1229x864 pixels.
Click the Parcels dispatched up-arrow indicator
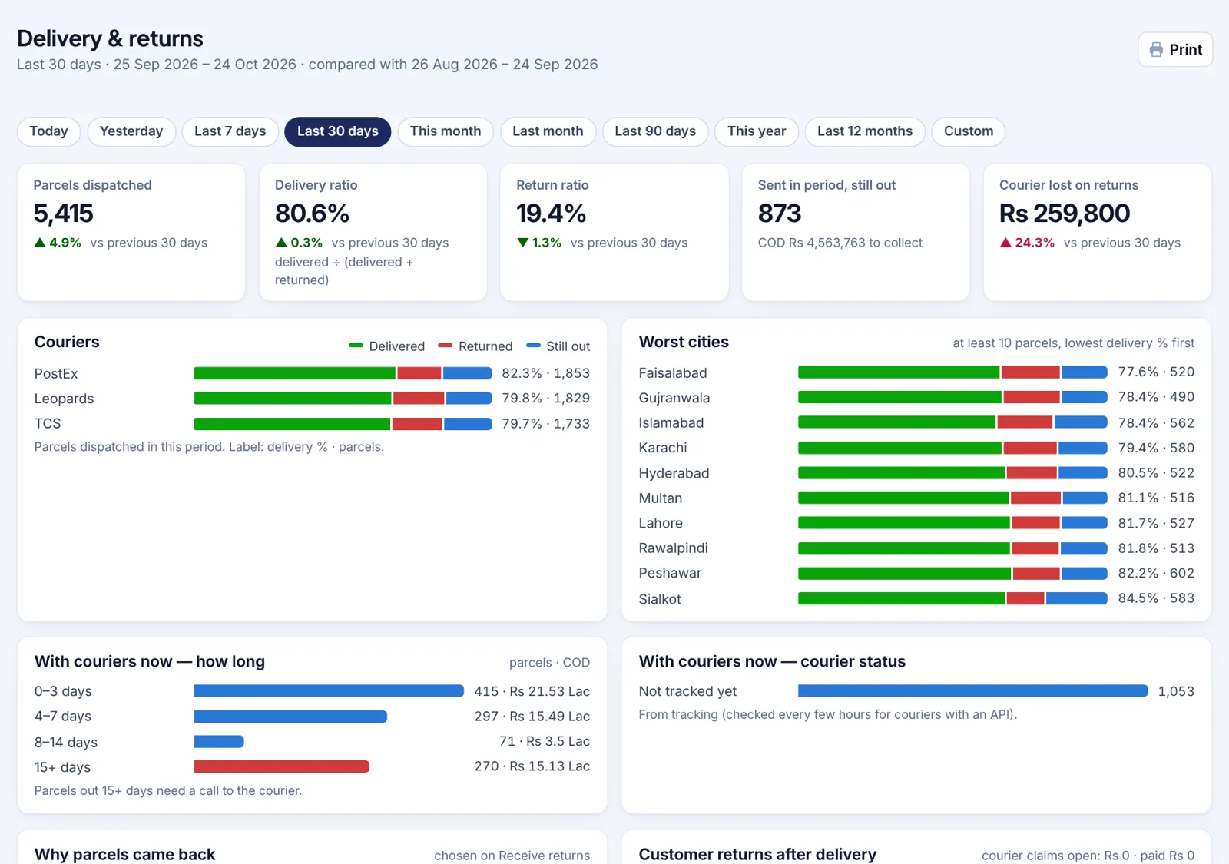[40, 243]
